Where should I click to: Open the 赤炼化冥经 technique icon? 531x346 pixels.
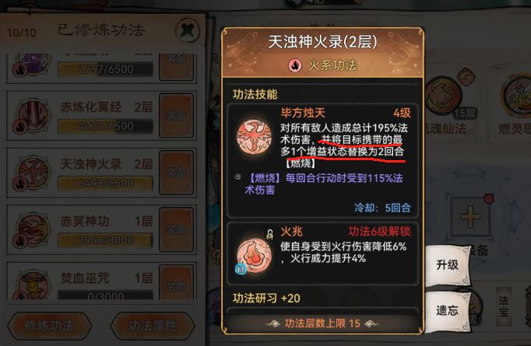click(33, 116)
